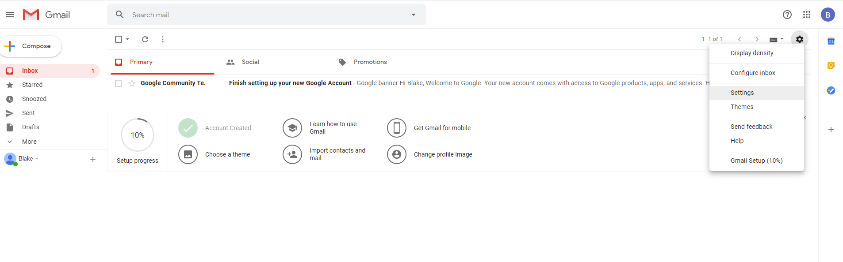Open Google Keep side panel icon
This screenshot has width=843, height=262.
tap(831, 66)
